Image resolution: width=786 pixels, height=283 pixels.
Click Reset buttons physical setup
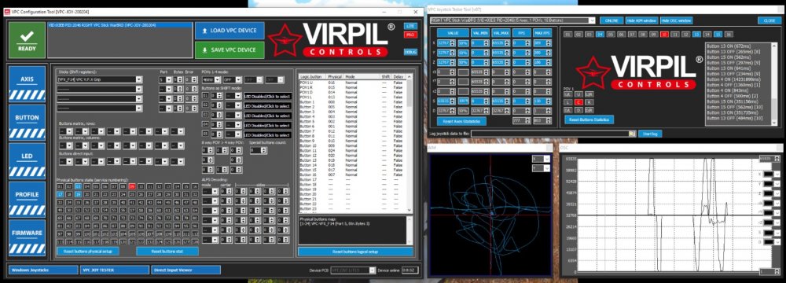[88, 251]
